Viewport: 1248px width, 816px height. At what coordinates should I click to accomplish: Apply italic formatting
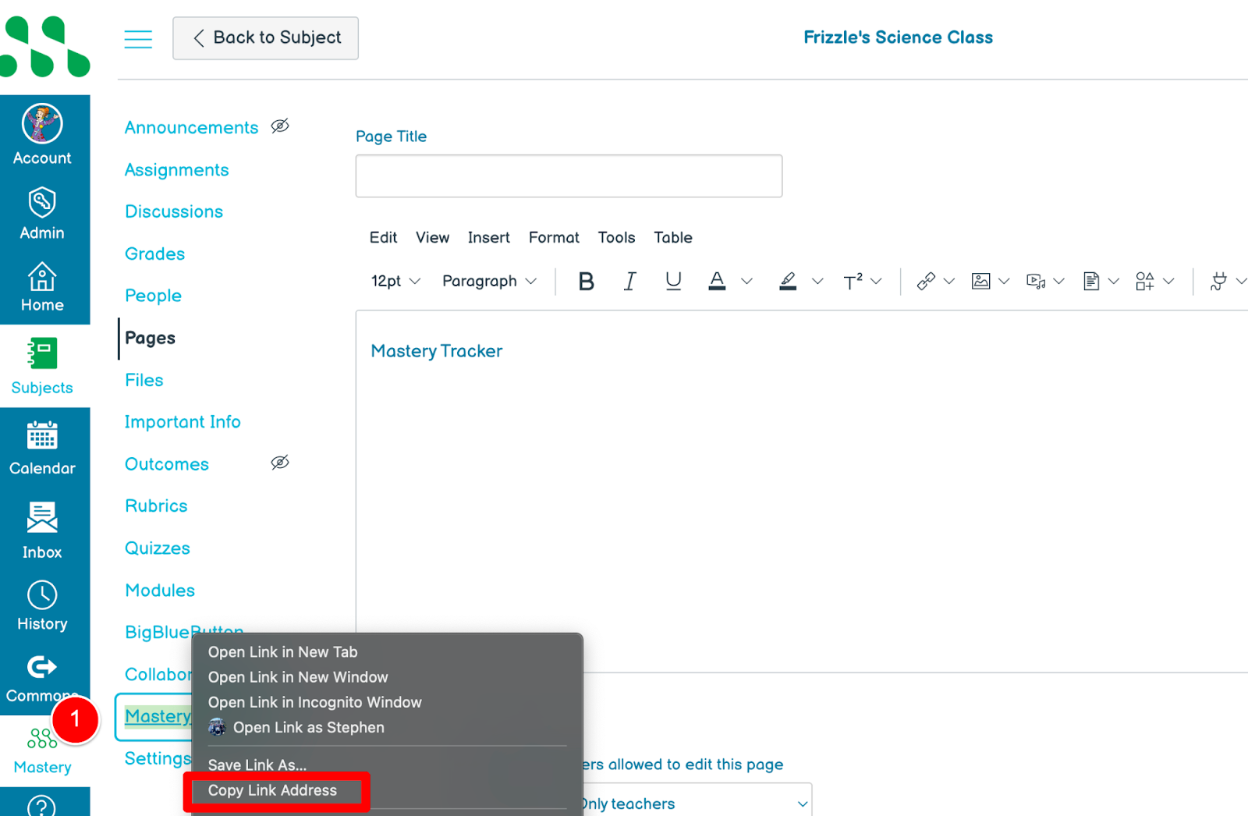[x=629, y=281]
